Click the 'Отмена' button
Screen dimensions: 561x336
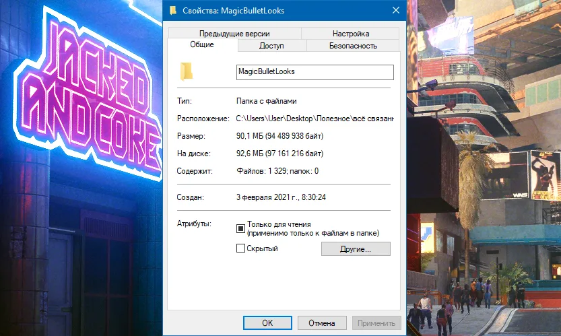pos(322,323)
